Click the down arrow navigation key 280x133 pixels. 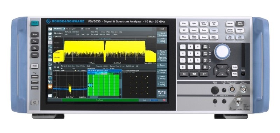[x=222, y=74]
